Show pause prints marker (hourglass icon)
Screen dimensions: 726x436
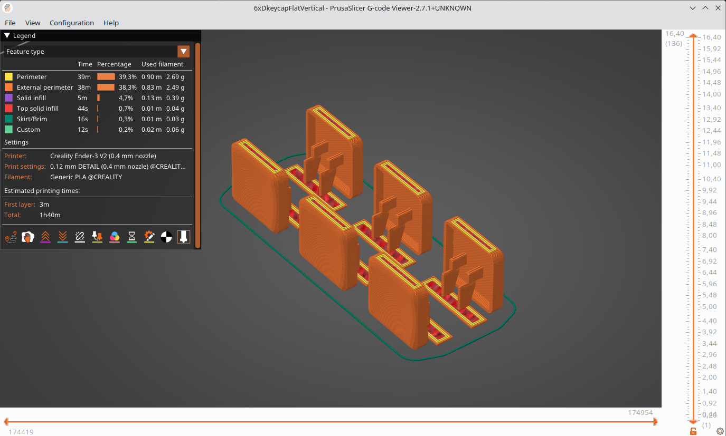(x=131, y=237)
